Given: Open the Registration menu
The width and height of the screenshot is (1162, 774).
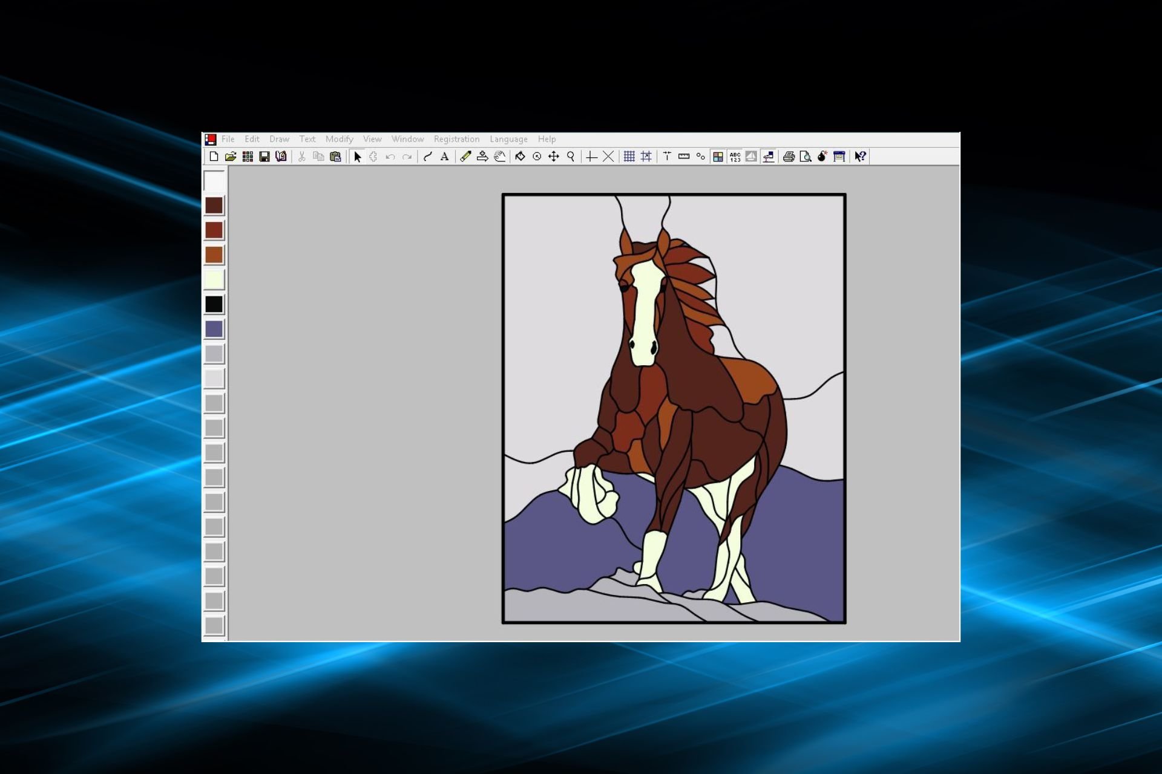Looking at the screenshot, I should click(456, 139).
